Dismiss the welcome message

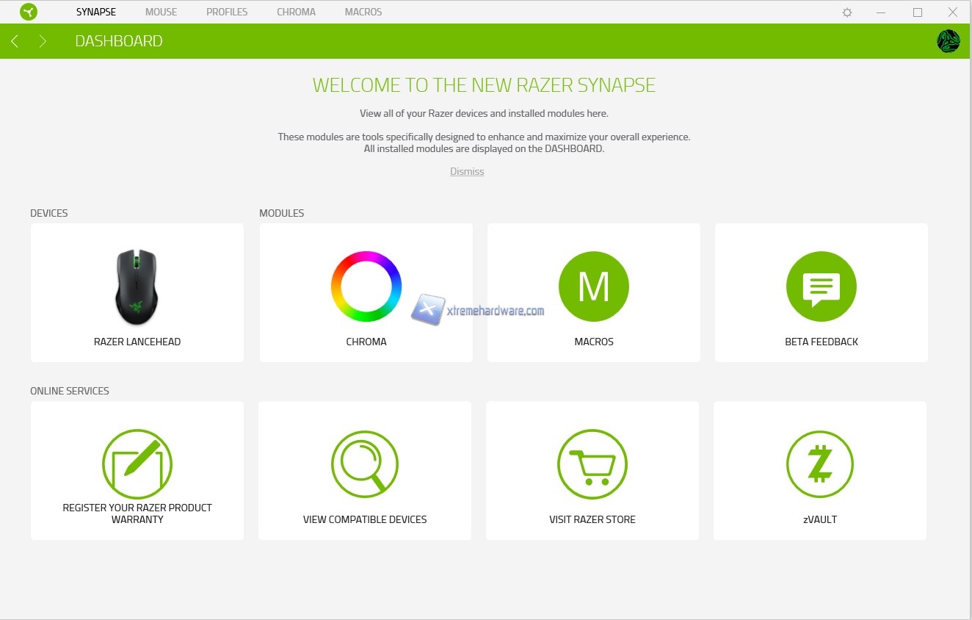467,171
